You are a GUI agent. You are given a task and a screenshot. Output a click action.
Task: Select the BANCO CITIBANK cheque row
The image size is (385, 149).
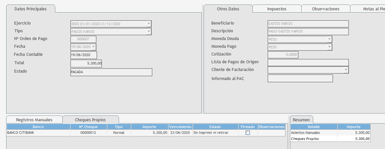38,133
